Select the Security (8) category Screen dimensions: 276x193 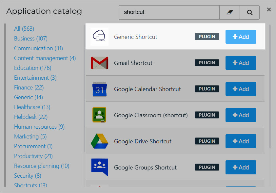28,176
